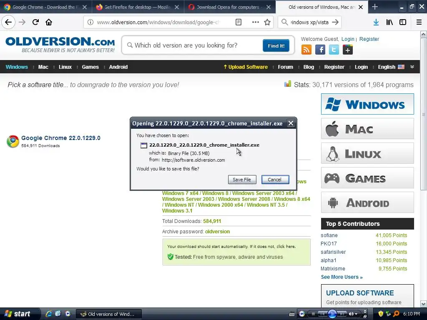Open the Downloads arrow in toolbar

tap(376, 22)
